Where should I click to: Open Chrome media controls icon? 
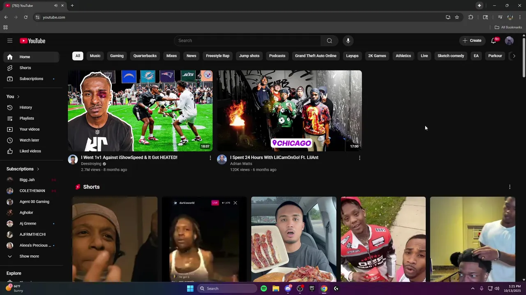(x=500, y=17)
